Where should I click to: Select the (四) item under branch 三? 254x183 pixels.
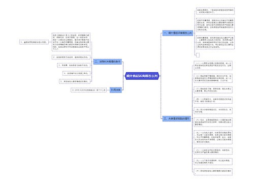pyautogui.click(x=213, y=100)
